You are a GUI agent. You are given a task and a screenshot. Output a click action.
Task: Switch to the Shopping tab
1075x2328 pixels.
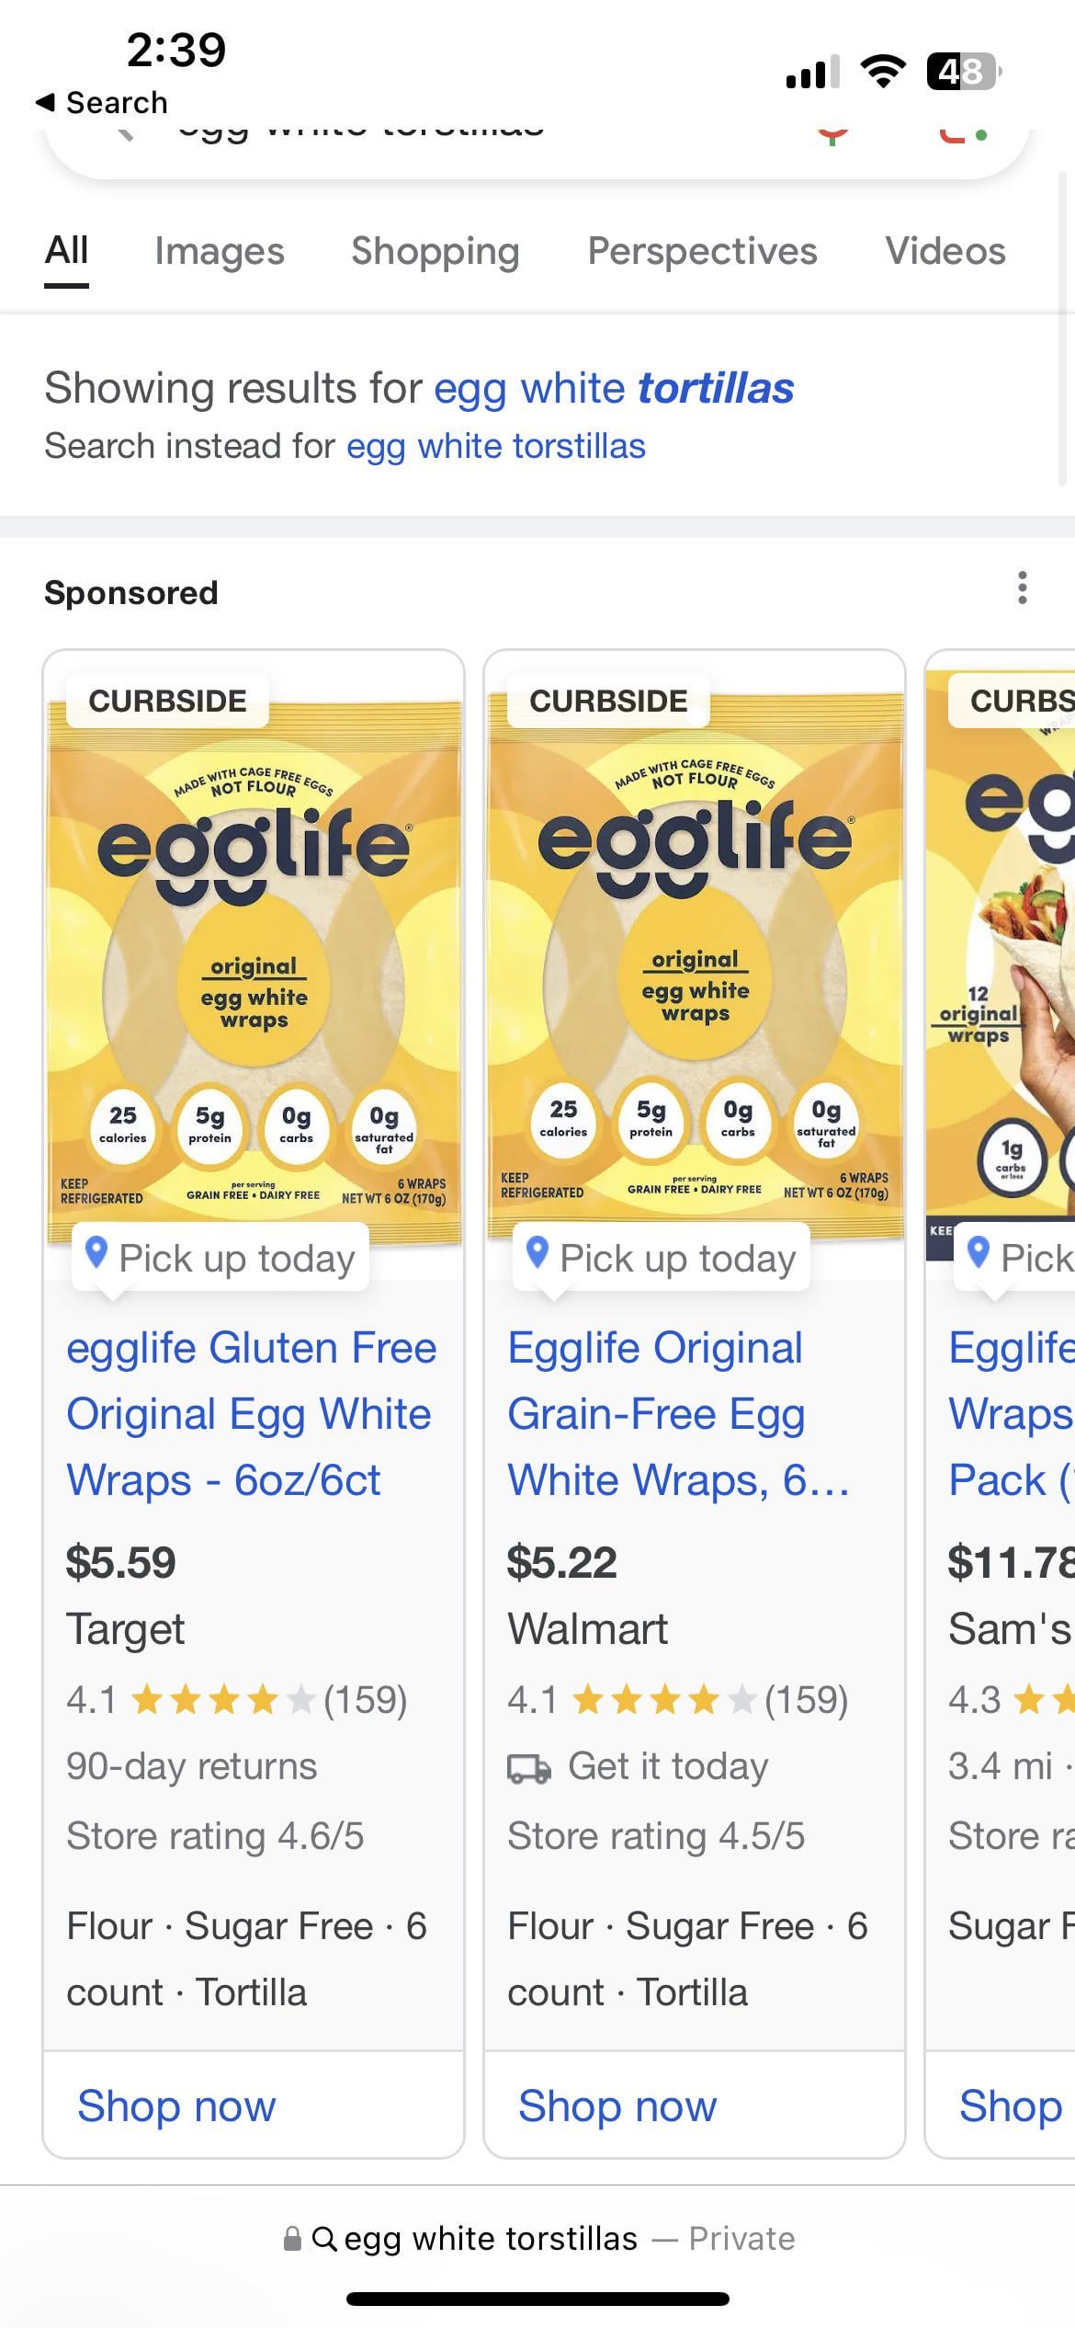(x=435, y=251)
